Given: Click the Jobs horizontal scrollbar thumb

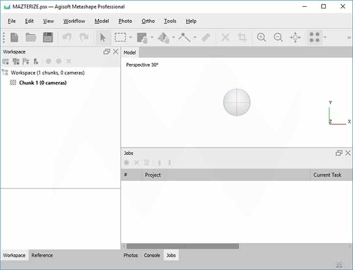Looking at the screenshot, I should pos(183,246).
